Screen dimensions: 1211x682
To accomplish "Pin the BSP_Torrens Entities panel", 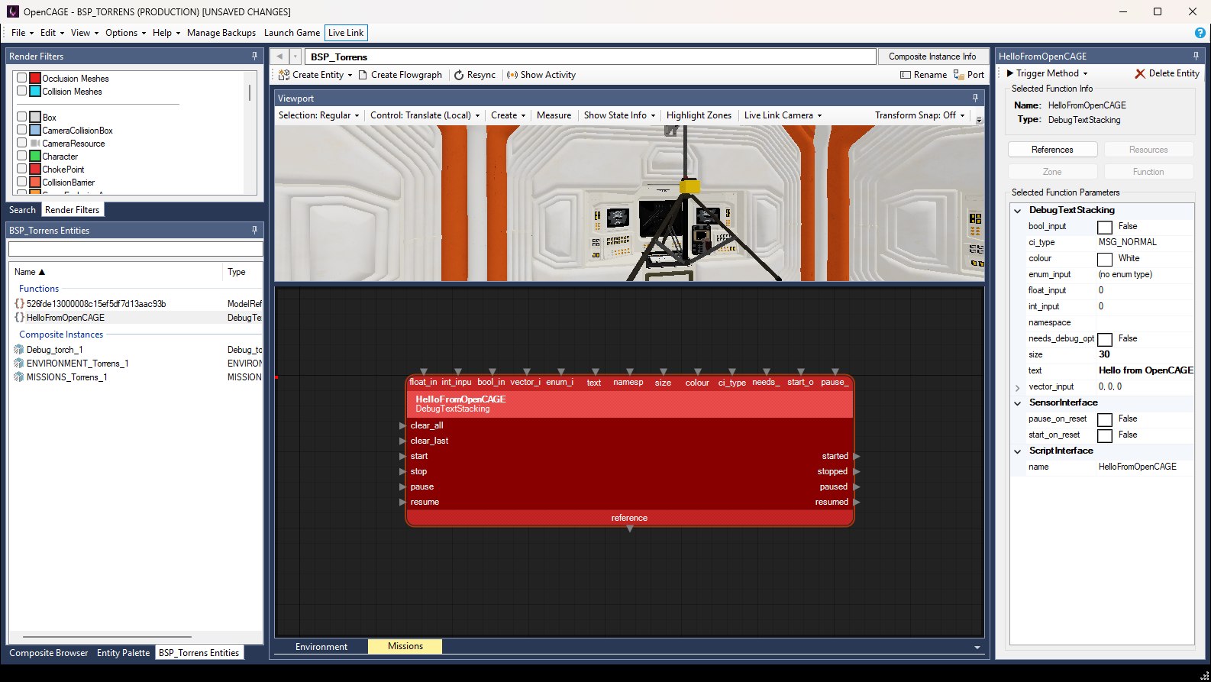I will coord(254,230).
